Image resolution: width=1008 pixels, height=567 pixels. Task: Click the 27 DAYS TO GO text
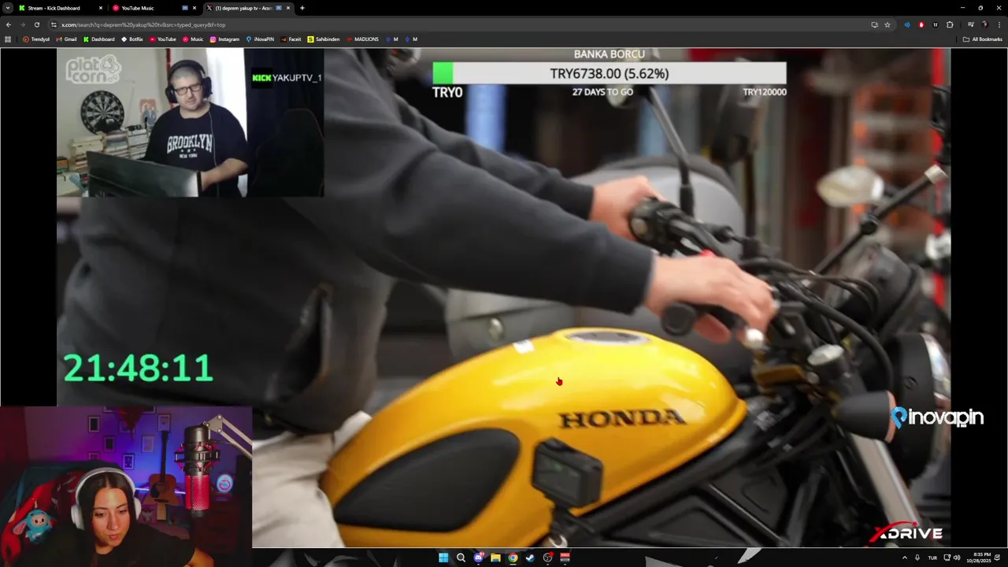(602, 92)
